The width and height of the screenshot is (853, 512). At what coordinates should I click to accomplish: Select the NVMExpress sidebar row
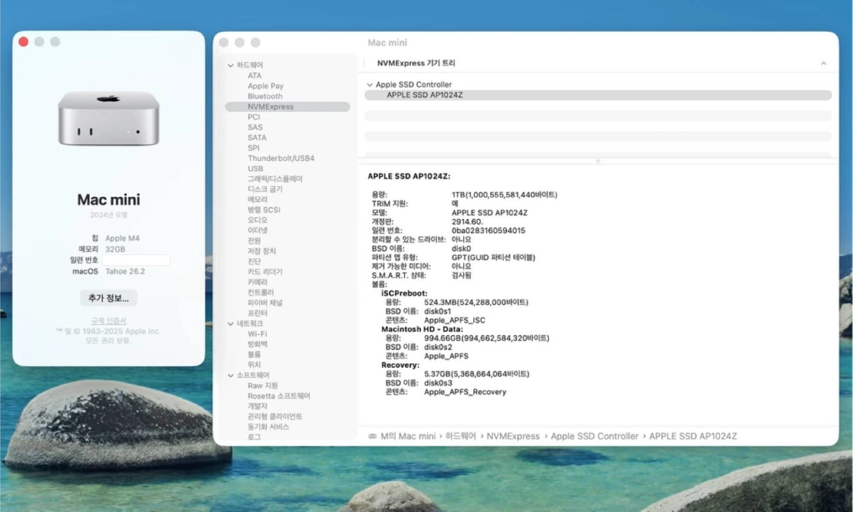pyautogui.click(x=287, y=106)
